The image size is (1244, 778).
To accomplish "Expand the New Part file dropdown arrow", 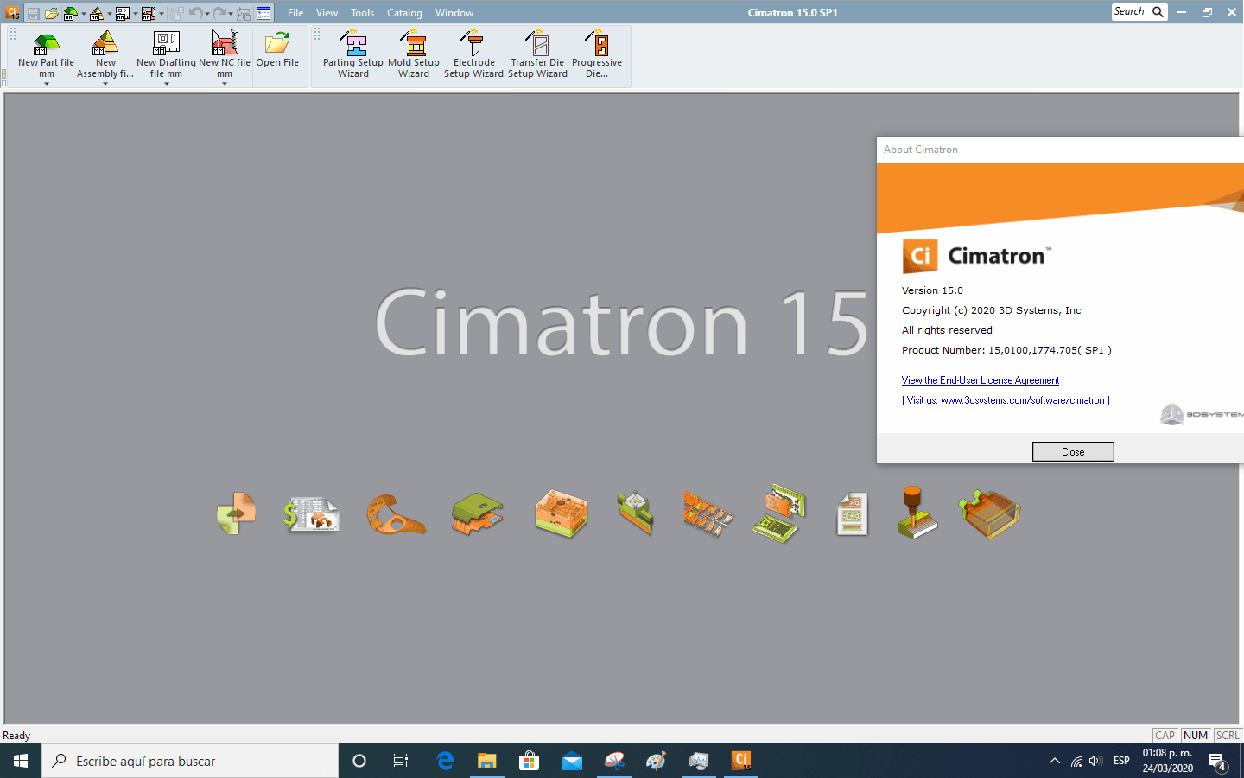I will tap(46, 84).
